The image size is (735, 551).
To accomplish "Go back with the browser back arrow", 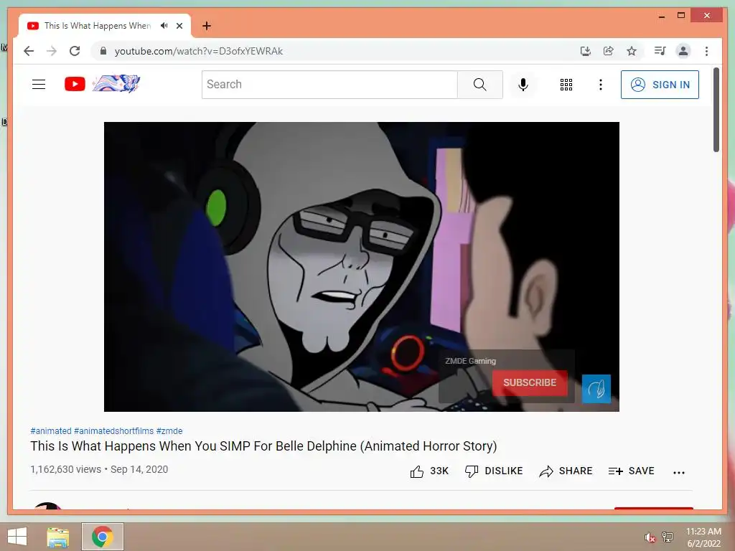I will pos(29,51).
